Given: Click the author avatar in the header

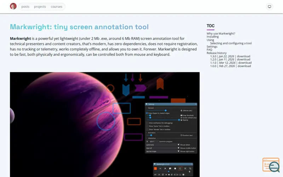Looking at the screenshot, I should pyautogui.click(x=13, y=6).
